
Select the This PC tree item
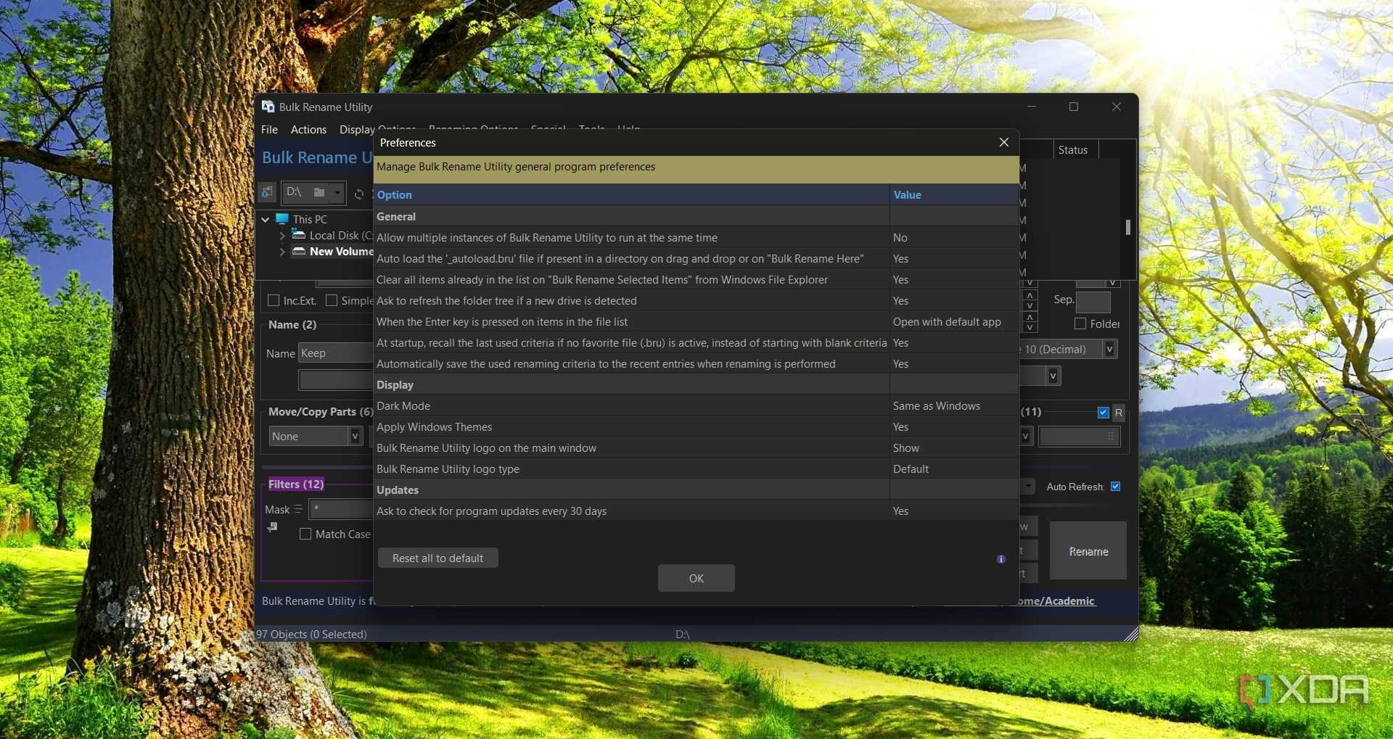(x=310, y=219)
